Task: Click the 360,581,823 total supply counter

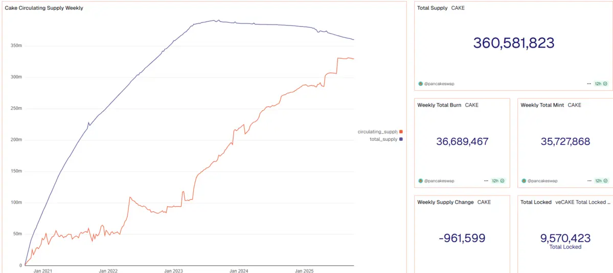Action: coord(513,43)
